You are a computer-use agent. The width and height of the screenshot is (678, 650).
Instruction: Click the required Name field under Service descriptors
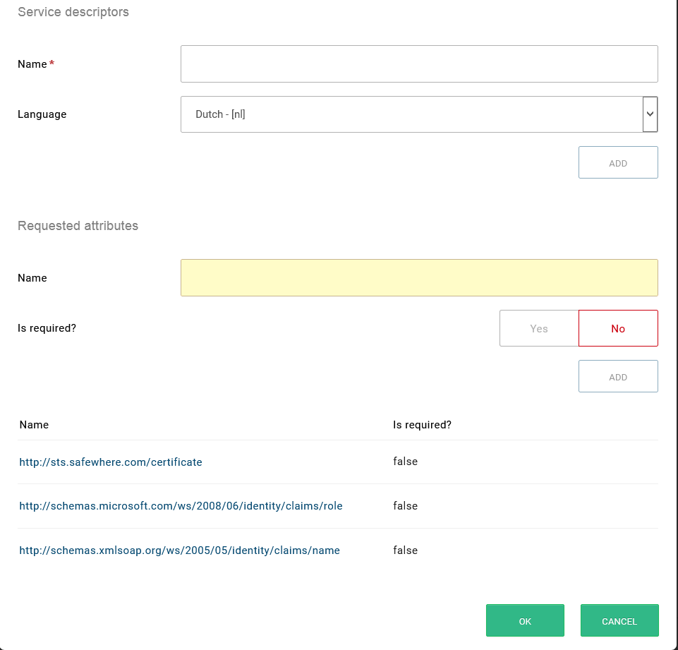419,64
